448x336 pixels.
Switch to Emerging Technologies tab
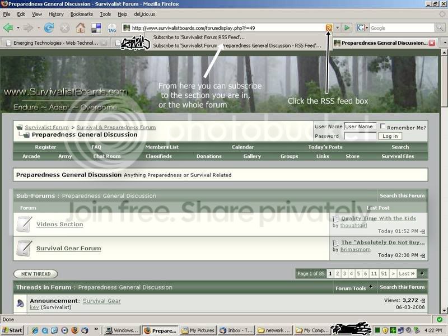[55, 43]
